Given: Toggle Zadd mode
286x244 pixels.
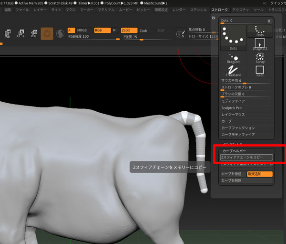Looking at the screenshot, I should tap(129, 31).
